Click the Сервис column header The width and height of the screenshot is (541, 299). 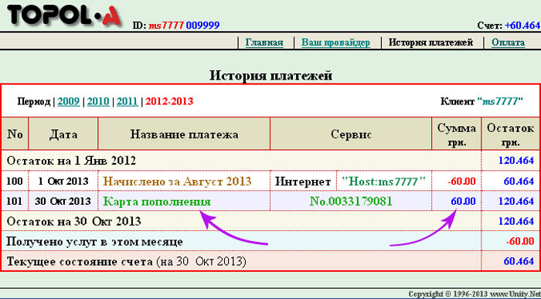(351, 134)
